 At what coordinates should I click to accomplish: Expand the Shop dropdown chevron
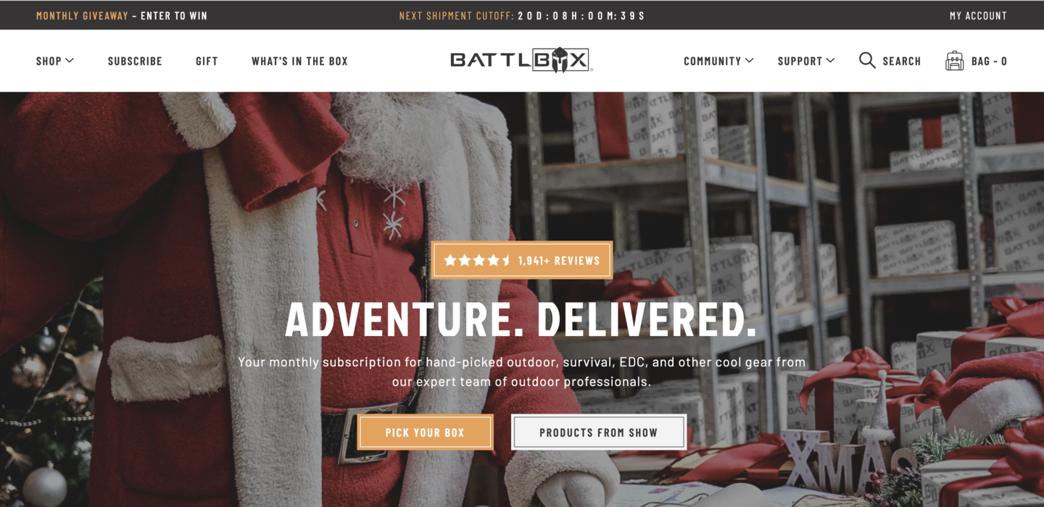click(70, 61)
